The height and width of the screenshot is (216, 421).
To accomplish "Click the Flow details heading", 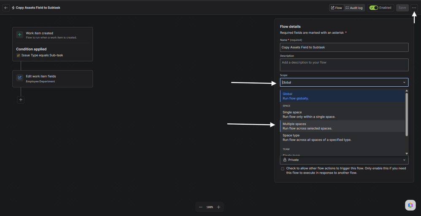I will coord(290,27).
